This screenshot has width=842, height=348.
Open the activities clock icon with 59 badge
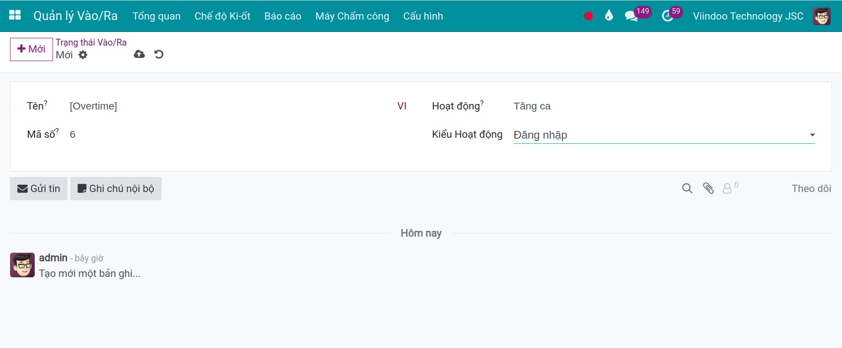coord(672,15)
